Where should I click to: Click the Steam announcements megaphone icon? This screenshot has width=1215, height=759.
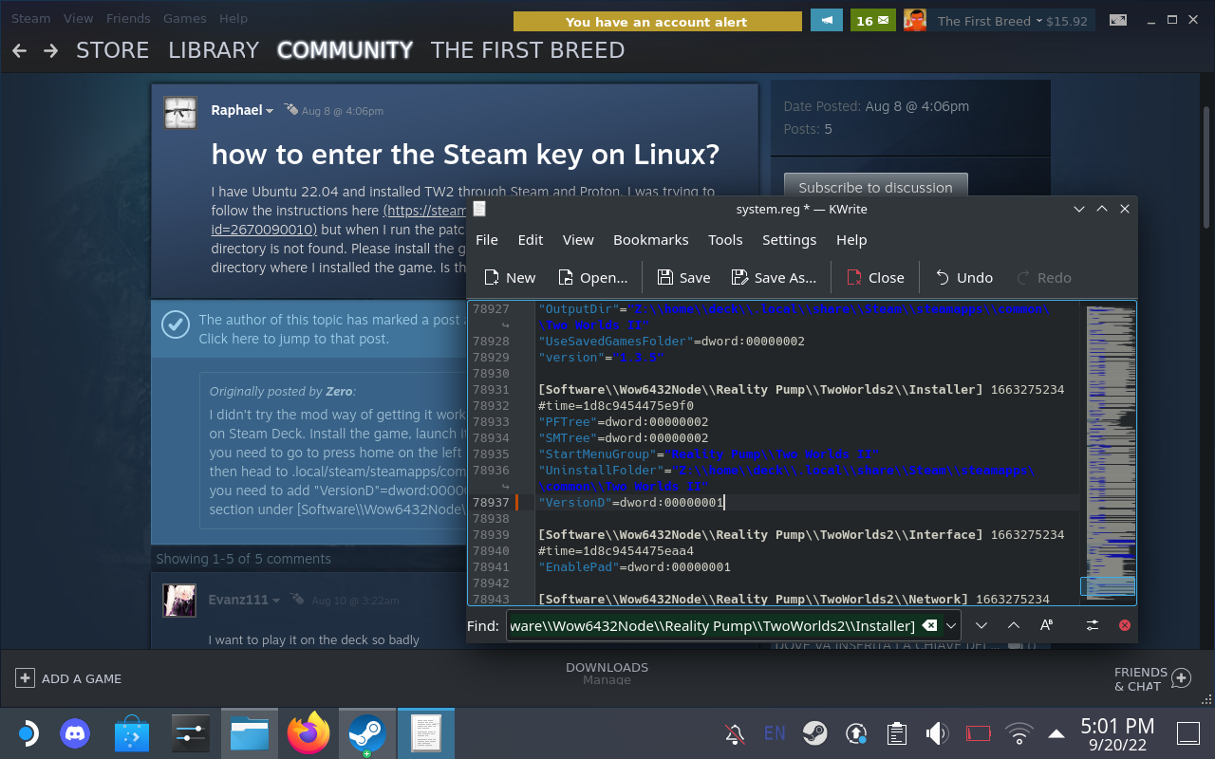coord(827,20)
